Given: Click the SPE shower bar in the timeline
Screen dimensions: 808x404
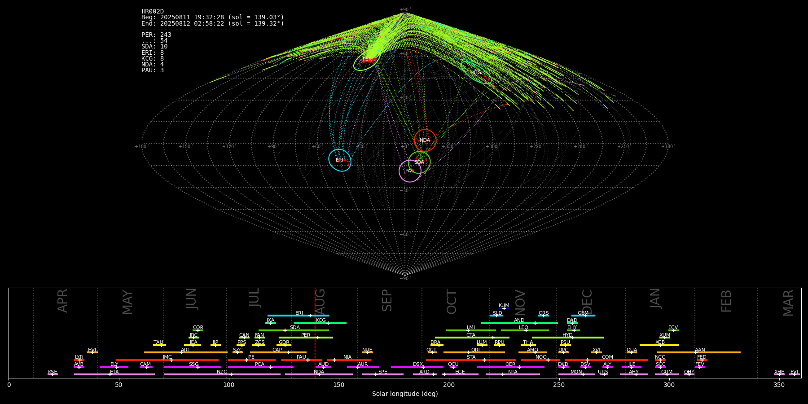Looking at the screenshot, I should coord(383,374).
